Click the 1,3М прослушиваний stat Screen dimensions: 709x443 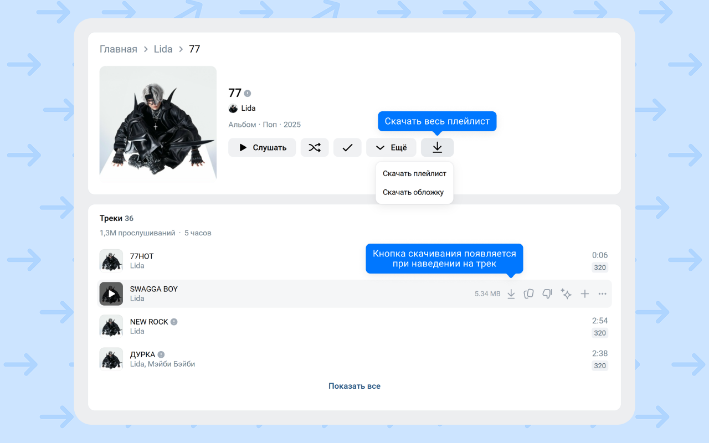click(x=137, y=233)
